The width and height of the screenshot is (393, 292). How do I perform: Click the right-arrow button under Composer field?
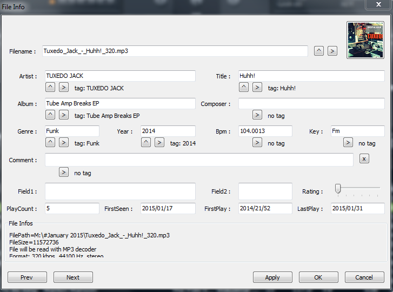[x=257, y=115]
